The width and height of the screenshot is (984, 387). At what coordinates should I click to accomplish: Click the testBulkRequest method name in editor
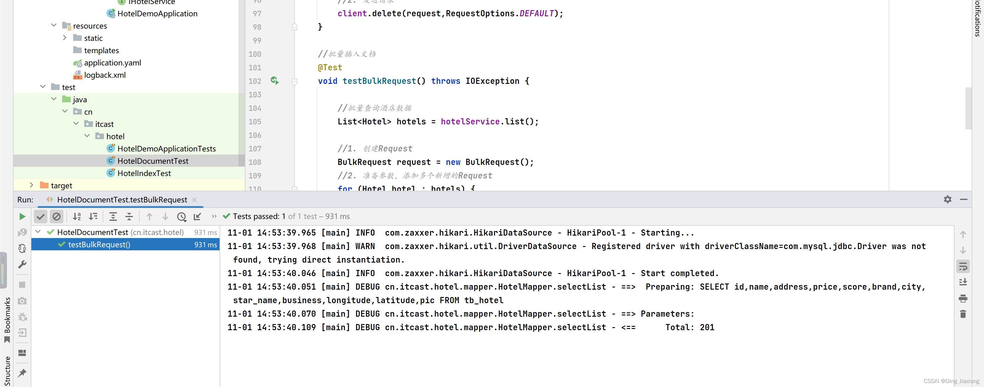pos(379,81)
